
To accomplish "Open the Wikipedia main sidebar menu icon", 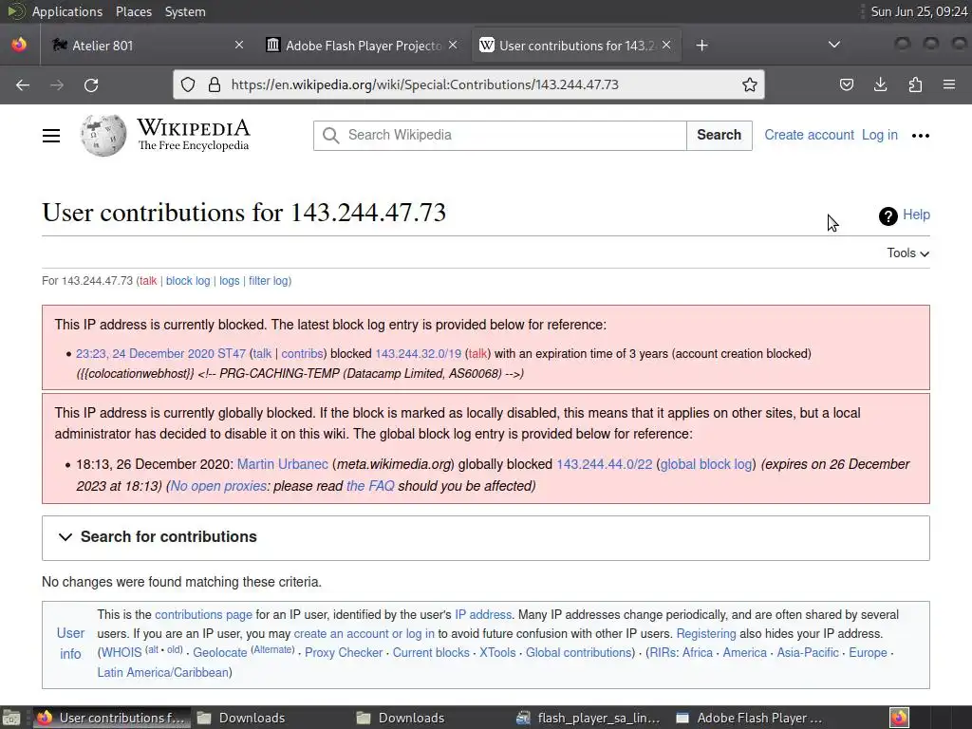I will 51,135.
